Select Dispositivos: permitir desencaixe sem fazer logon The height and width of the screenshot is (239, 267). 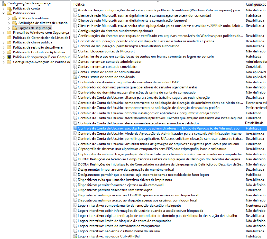(x=115, y=190)
